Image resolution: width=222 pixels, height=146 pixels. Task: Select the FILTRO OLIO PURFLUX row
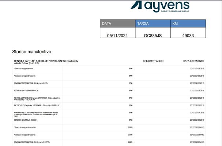point(109,105)
